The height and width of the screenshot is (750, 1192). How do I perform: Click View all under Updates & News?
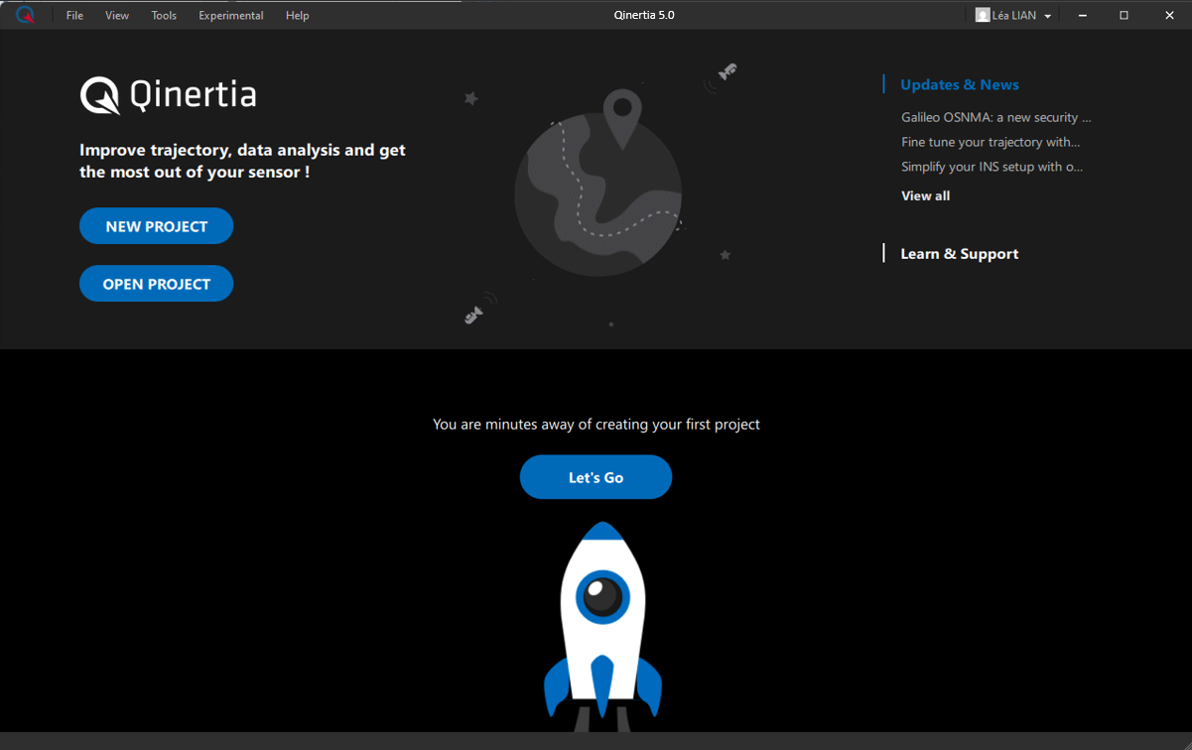925,196
